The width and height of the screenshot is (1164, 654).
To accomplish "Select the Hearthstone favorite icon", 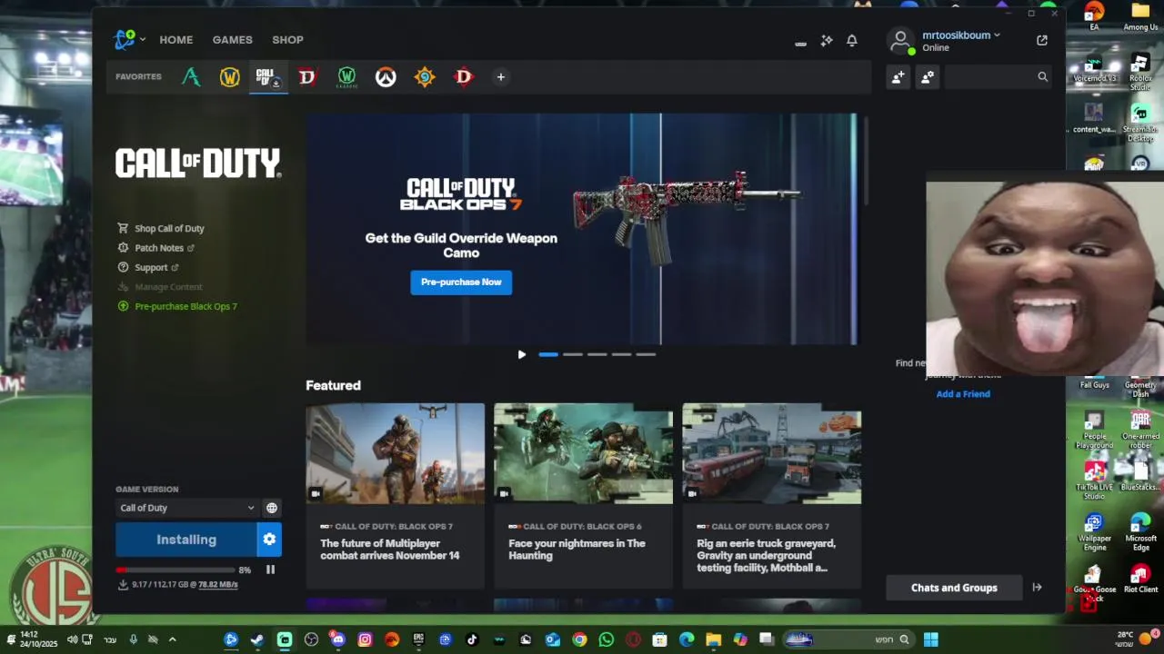I will coord(425,77).
